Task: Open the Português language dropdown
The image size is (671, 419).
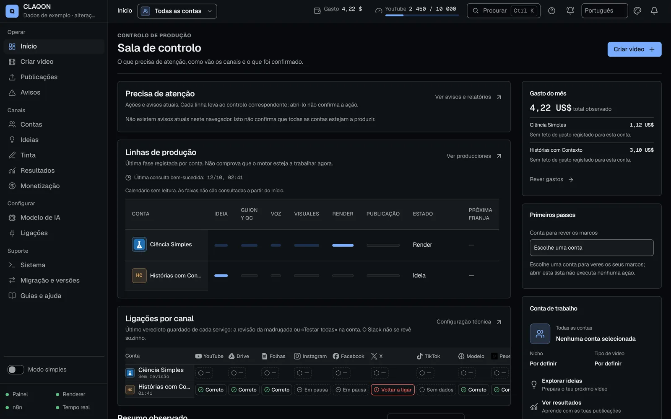Action: [x=604, y=11]
